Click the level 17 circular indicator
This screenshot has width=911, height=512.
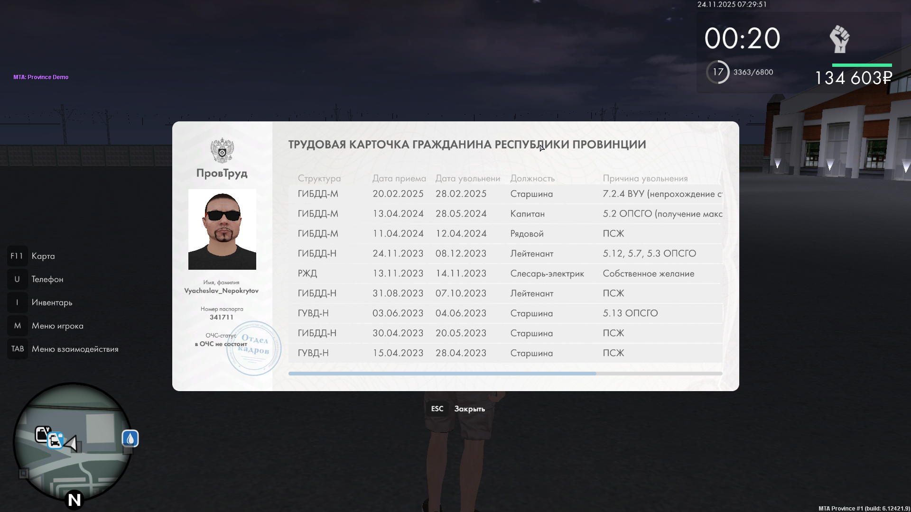click(717, 72)
